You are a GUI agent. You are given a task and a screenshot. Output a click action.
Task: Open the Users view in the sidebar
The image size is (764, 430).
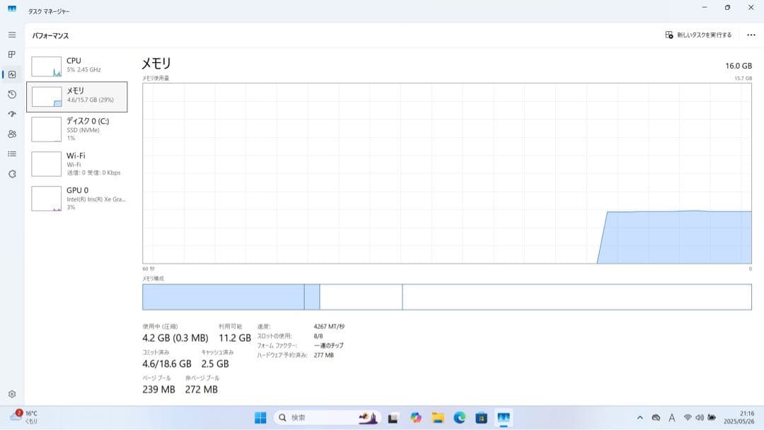[x=11, y=133]
